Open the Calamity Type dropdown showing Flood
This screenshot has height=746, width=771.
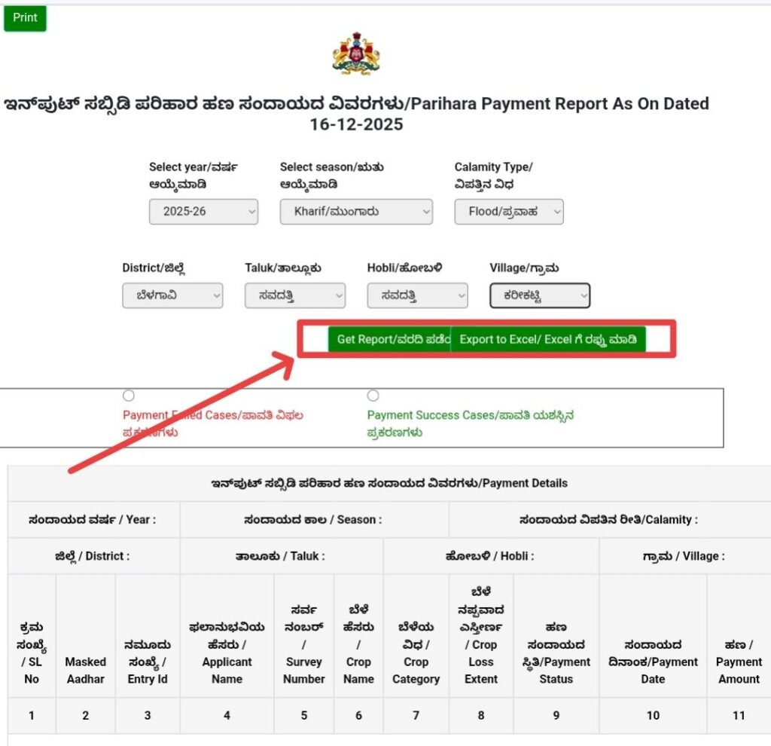[509, 212]
